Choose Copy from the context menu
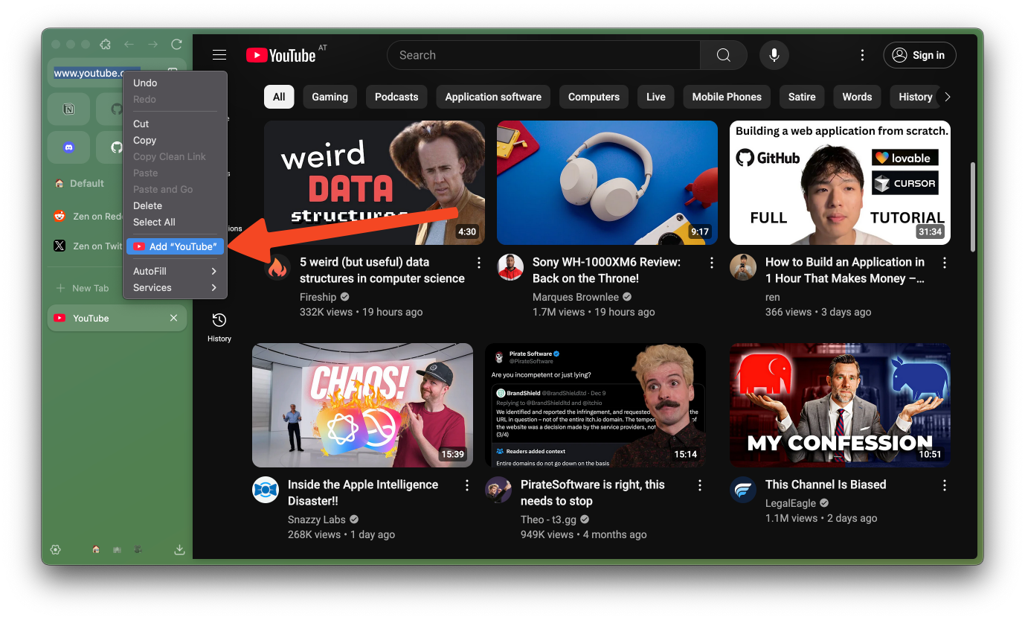This screenshot has height=620, width=1025. pos(175,140)
